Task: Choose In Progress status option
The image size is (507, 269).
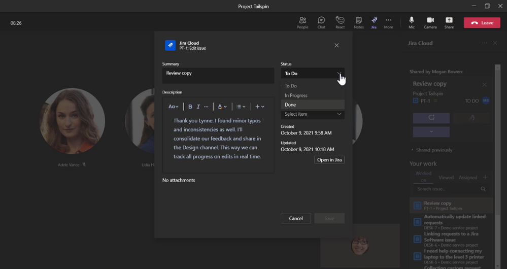Action: [312, 95]
